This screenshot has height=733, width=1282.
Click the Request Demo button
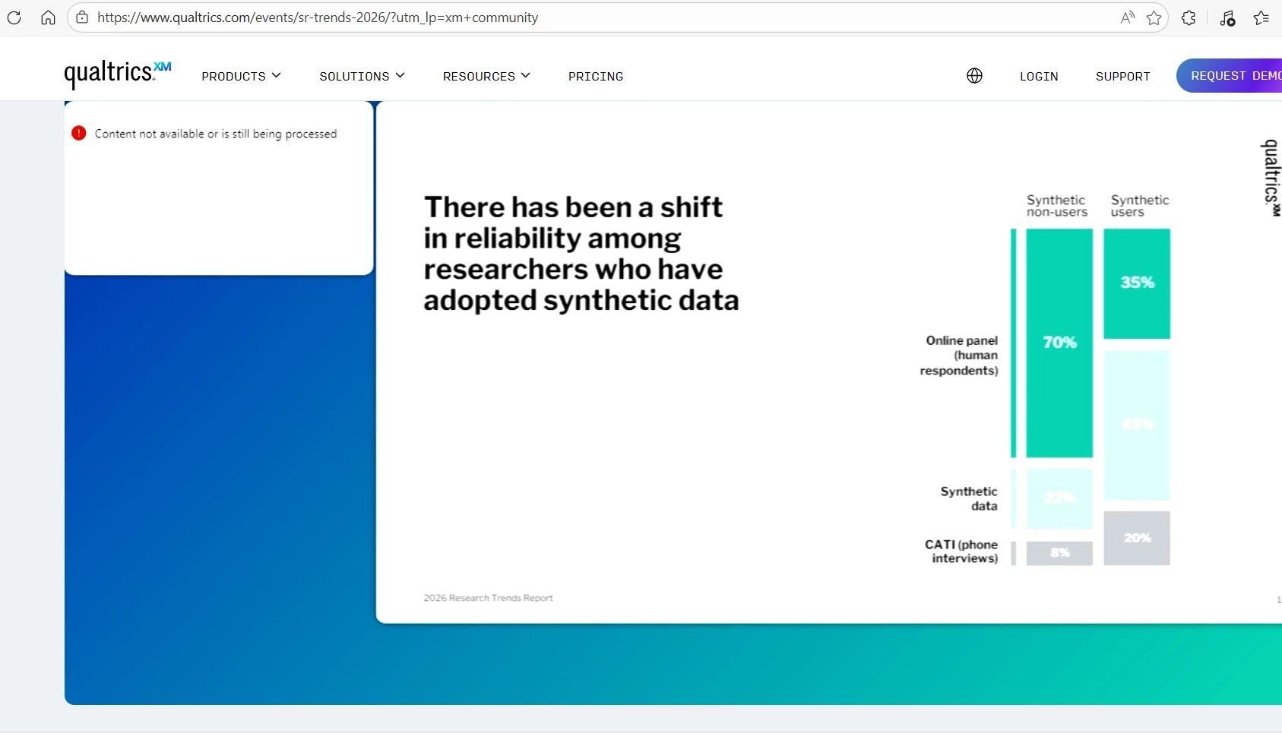point(1230,75)
